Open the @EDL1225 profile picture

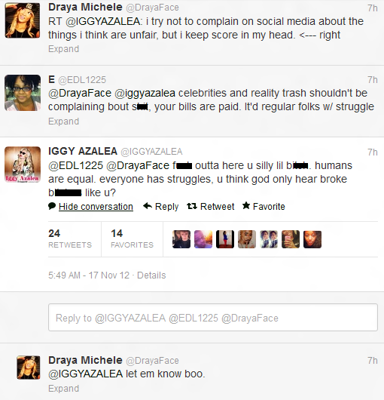(23, 93)
